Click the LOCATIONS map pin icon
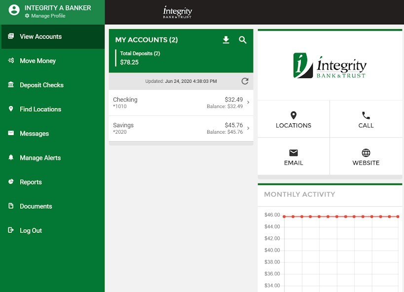 point(294,115)
